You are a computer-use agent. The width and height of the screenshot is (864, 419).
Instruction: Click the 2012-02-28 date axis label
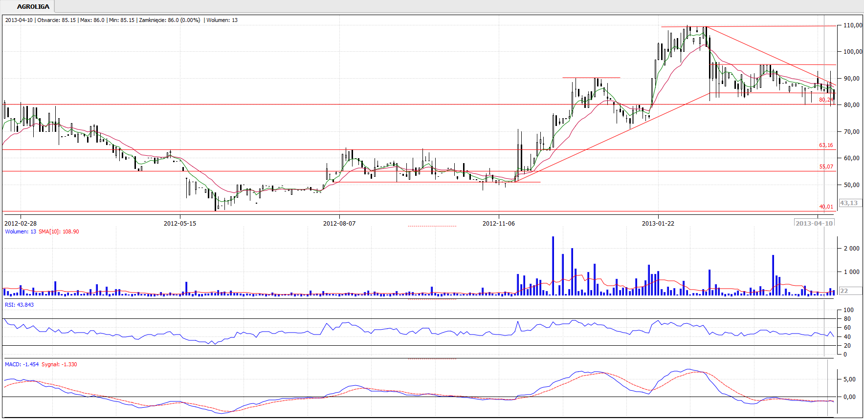[x=21, y=224]
